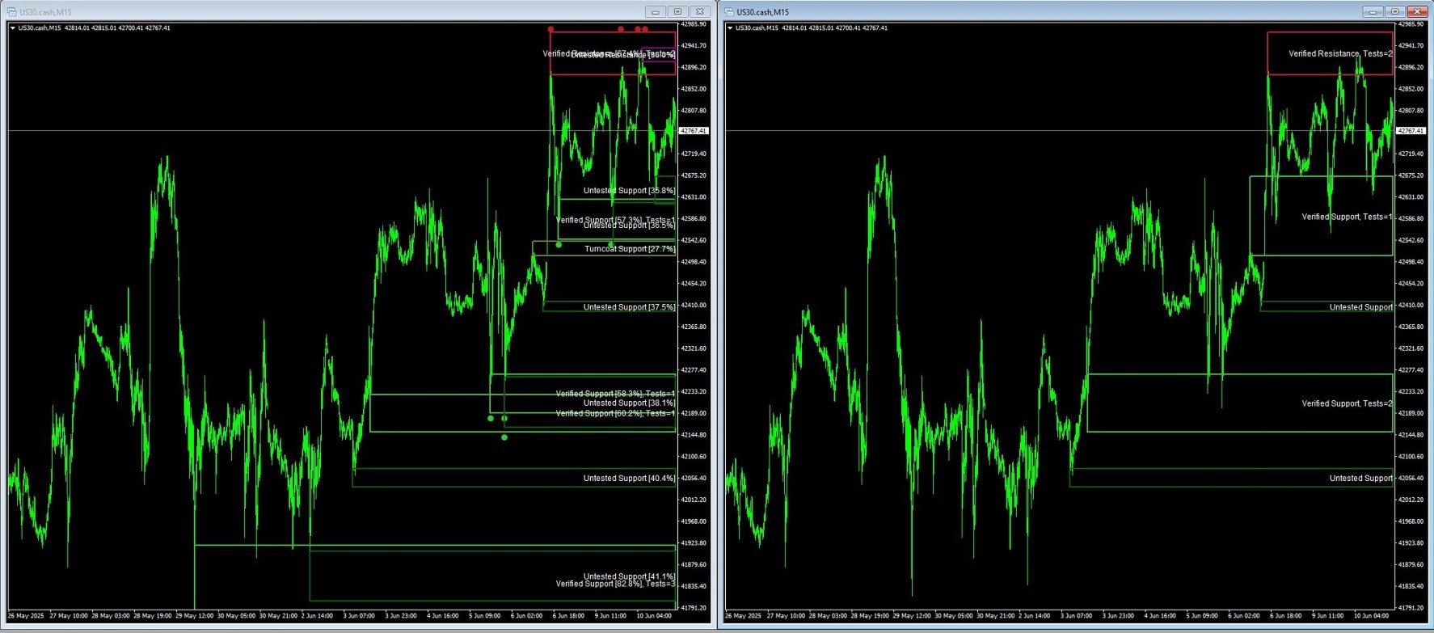This screenshot has height=633, width=1434.
Task: Select 'Untested Support' label near 42056 in right chart
Action: tap(1361, 479)
